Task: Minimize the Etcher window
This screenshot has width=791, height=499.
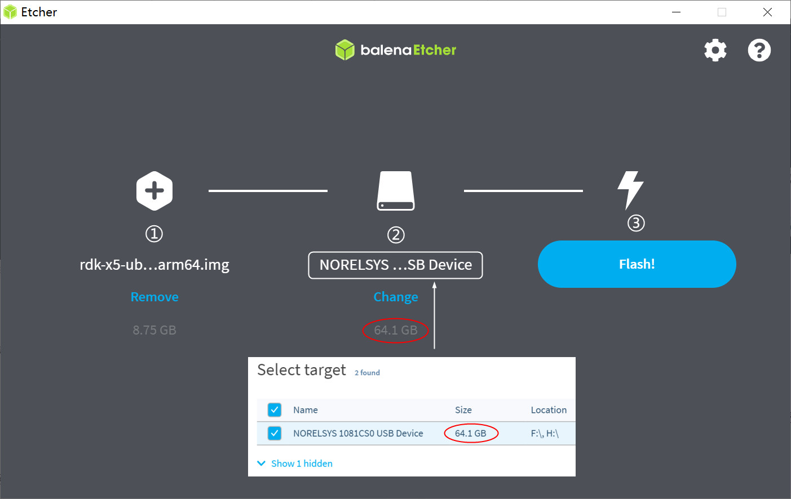Action: coord(677,12)
